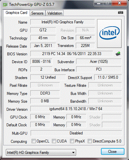Click the Close button
The image size is (129, 160).
113,152
